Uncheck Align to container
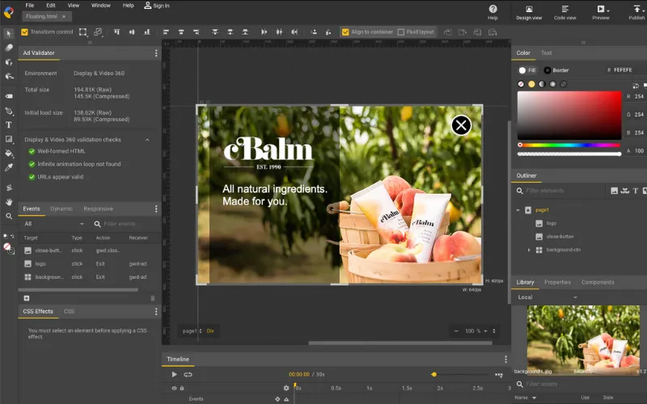Image resolution: width=647 pixels, height=404 pixels. click(345, 32)
